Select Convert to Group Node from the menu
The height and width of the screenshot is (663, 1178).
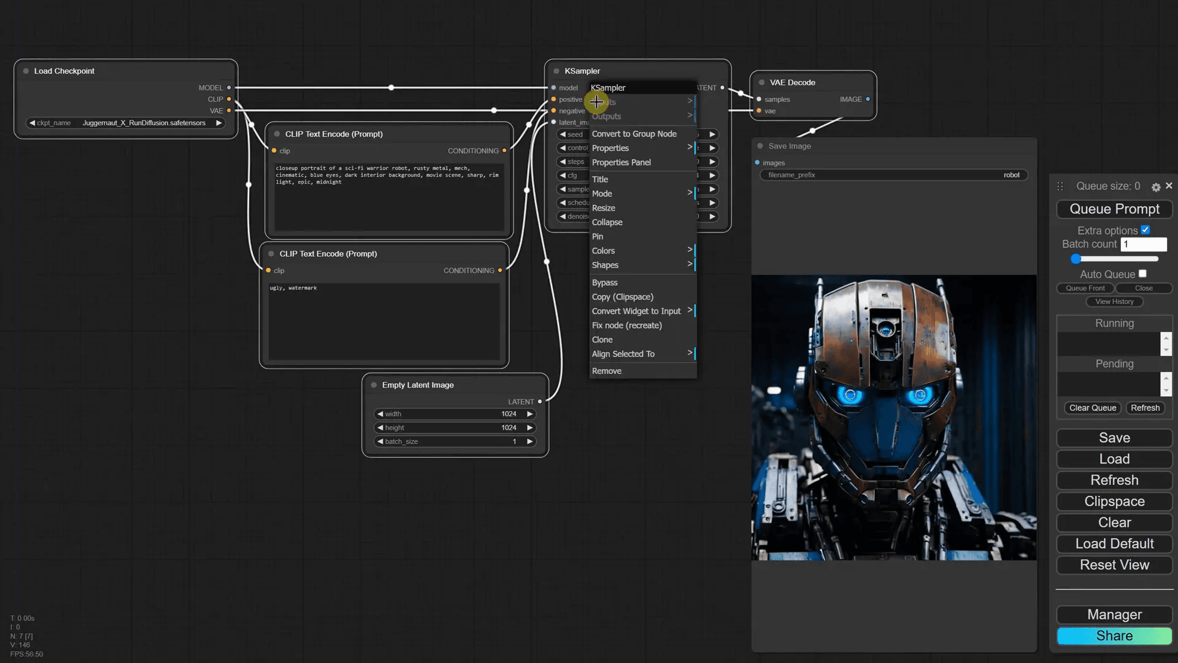click(634, 133)
